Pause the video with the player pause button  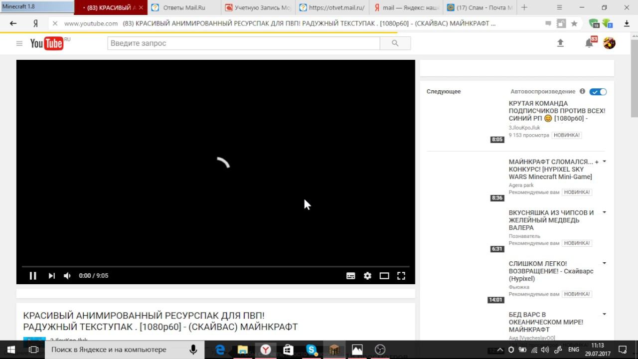[x=33, y=276]
